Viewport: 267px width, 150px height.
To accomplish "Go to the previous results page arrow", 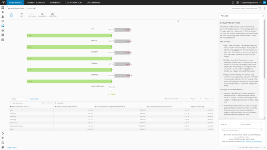I will click(184, 99).
